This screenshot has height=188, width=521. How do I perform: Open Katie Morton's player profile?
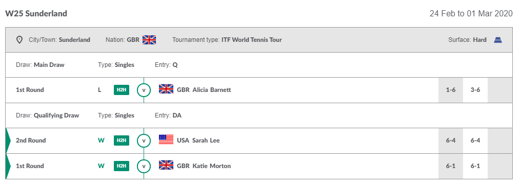[x=212, y=166]
